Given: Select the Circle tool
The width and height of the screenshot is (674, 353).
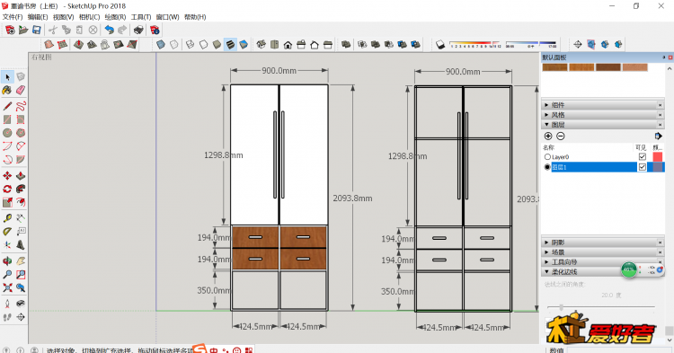Looking at the screenshot, I should click(x=7, y=133).
